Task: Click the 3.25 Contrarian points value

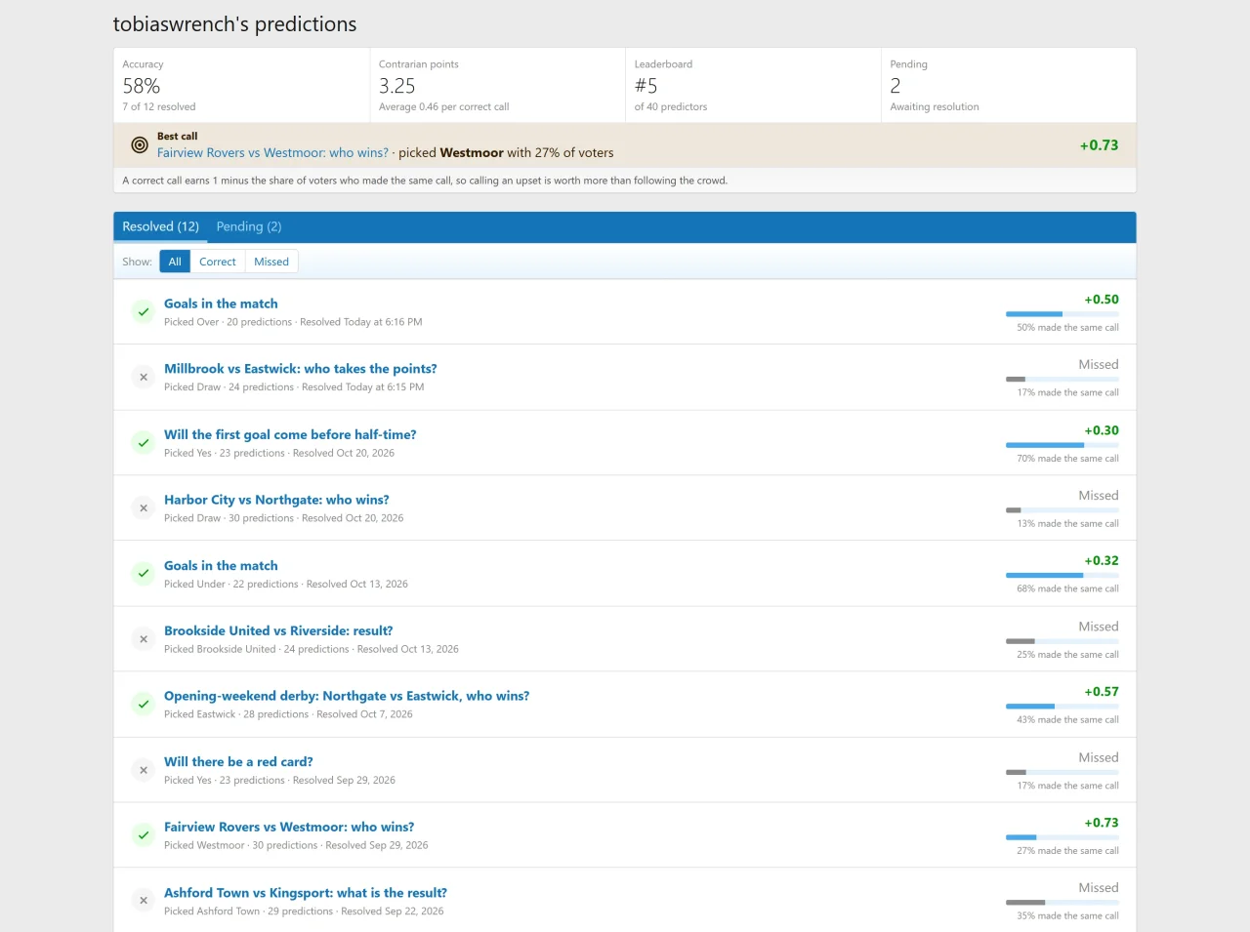Action: point(397,86)
